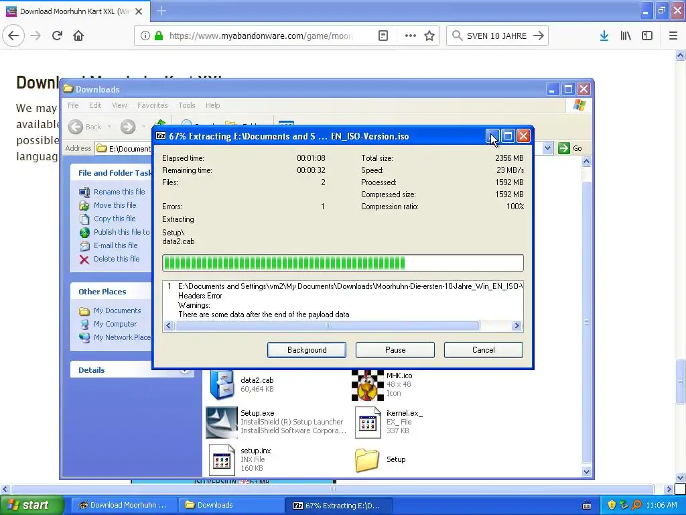This screenshot has width=686, height=515.
Task: Click the green extraction progress bar
Action: click(342, 263)
